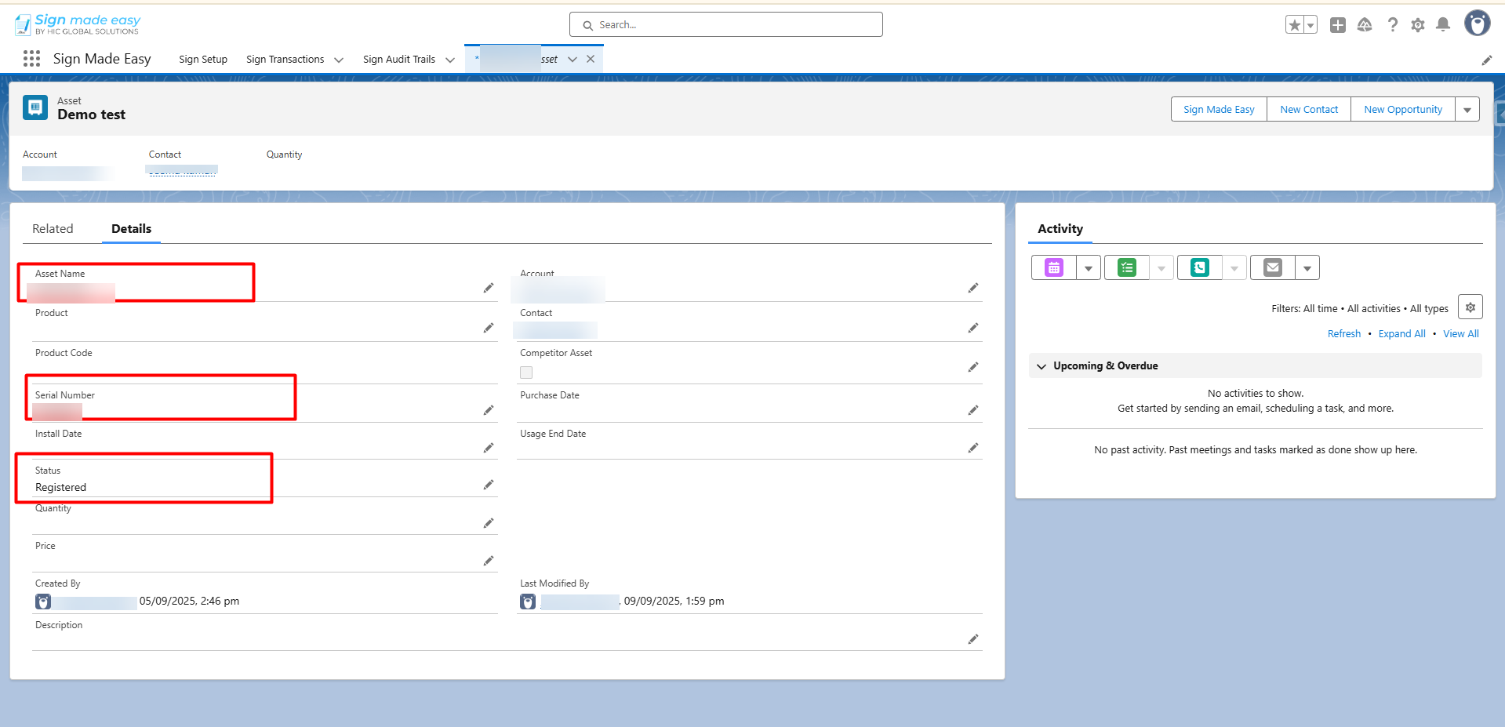Screen dimensions: 1505x727
Task: Collapse the Upcoming & Overdue section
Action: click(x=1042, y=366)
